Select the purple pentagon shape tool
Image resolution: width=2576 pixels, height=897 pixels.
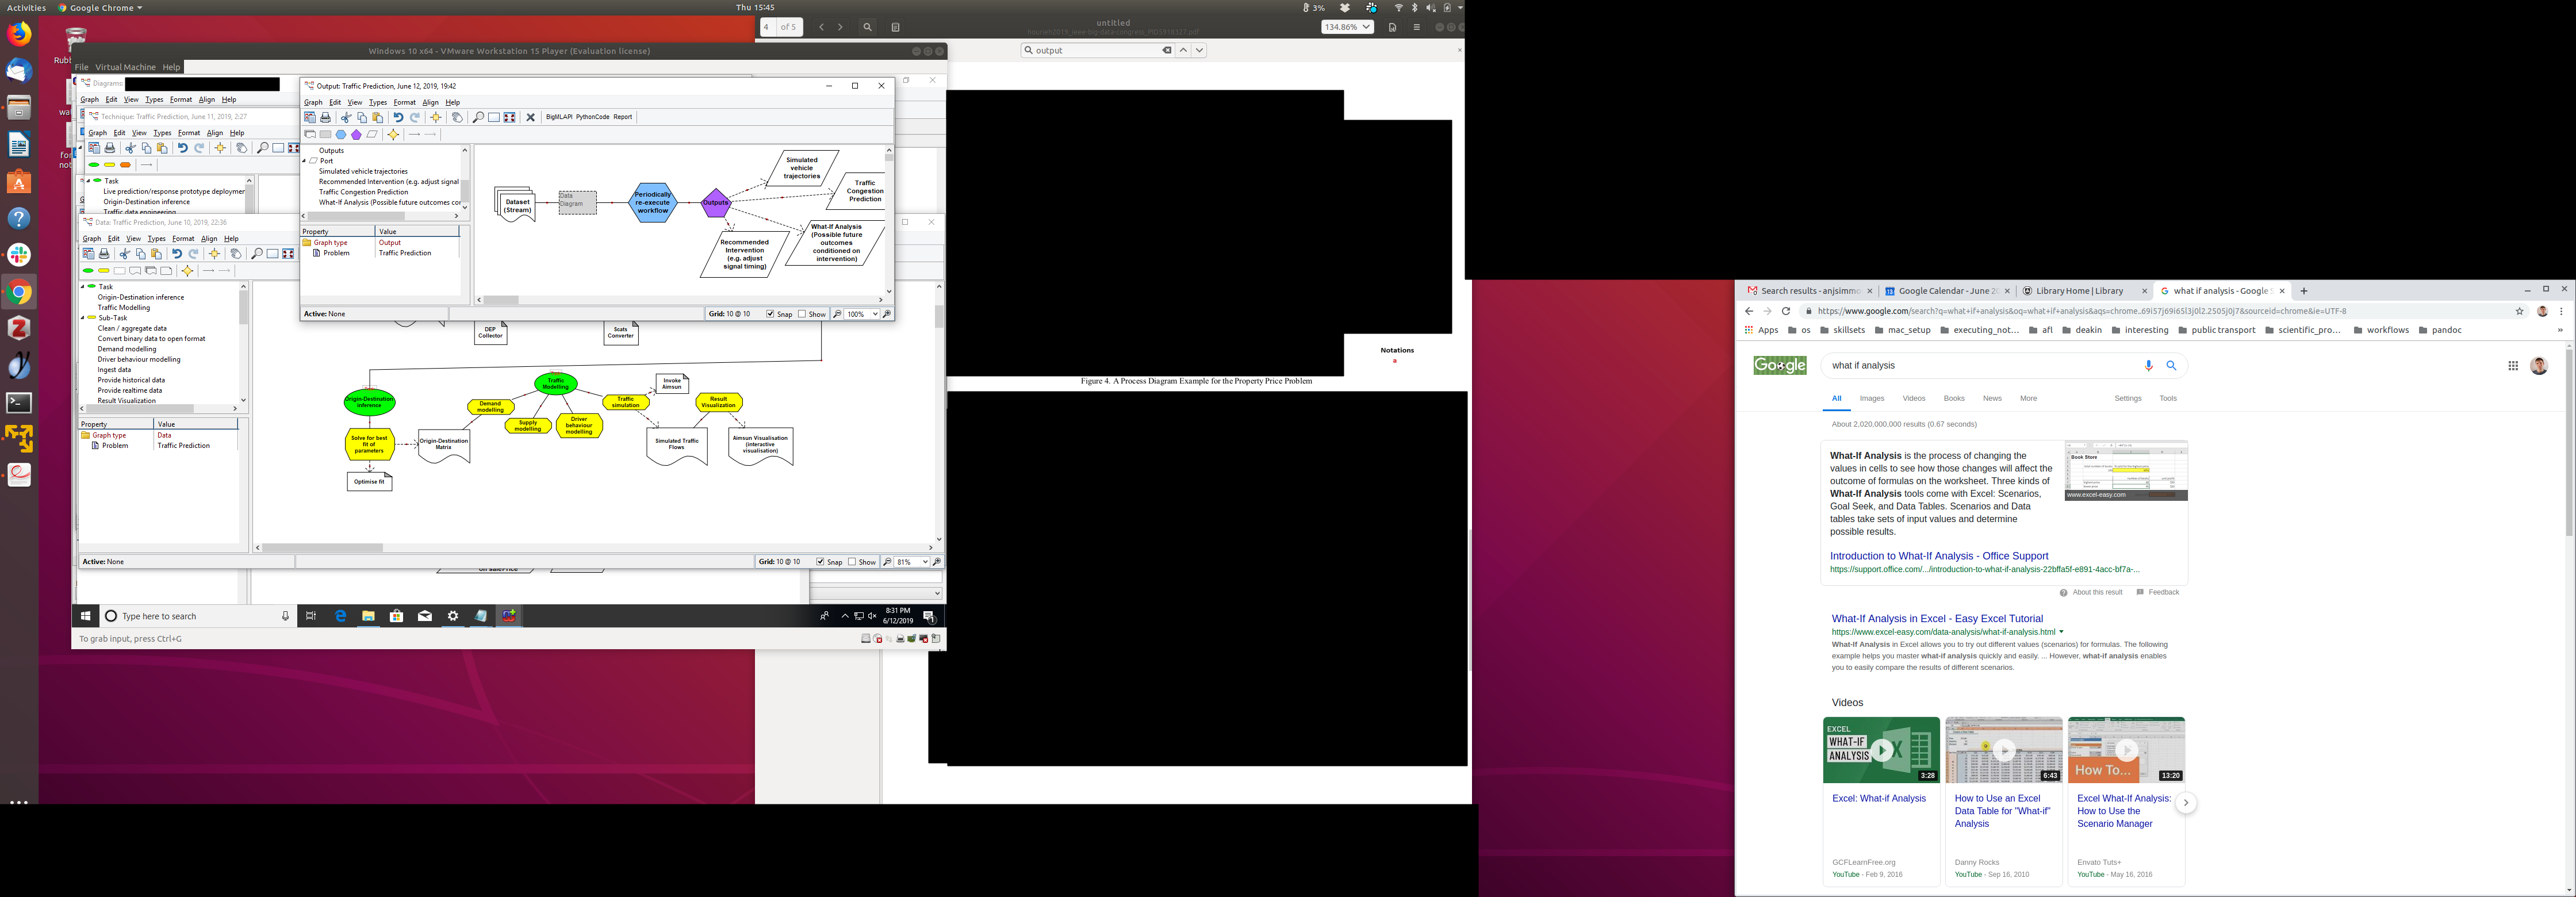[356, 135]
